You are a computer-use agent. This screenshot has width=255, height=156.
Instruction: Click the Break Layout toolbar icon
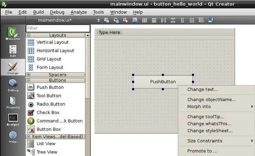coord(201,20)
